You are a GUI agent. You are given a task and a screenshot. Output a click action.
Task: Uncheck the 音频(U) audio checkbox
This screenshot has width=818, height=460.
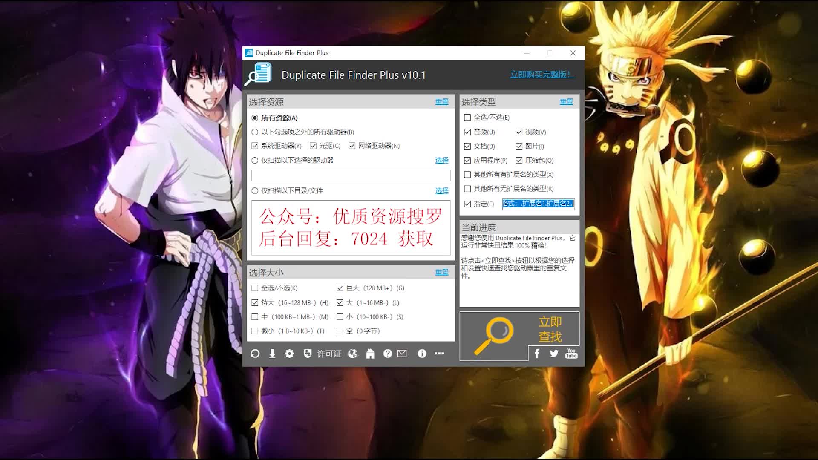[467, 132]
